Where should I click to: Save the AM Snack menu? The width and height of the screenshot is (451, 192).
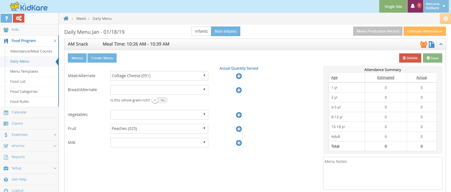(433, 58)
